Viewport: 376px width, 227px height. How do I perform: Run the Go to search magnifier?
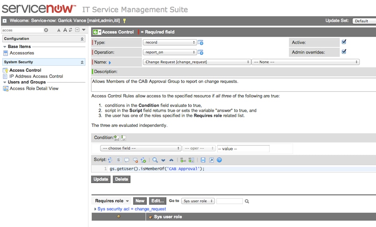247,202
